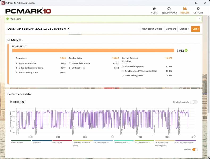
Task: Click the Writing marker line on chart
Action: coord(120,121)
